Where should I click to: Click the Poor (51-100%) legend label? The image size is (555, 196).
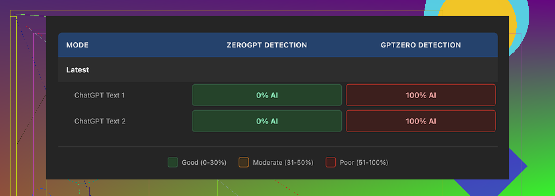point(364,163)
